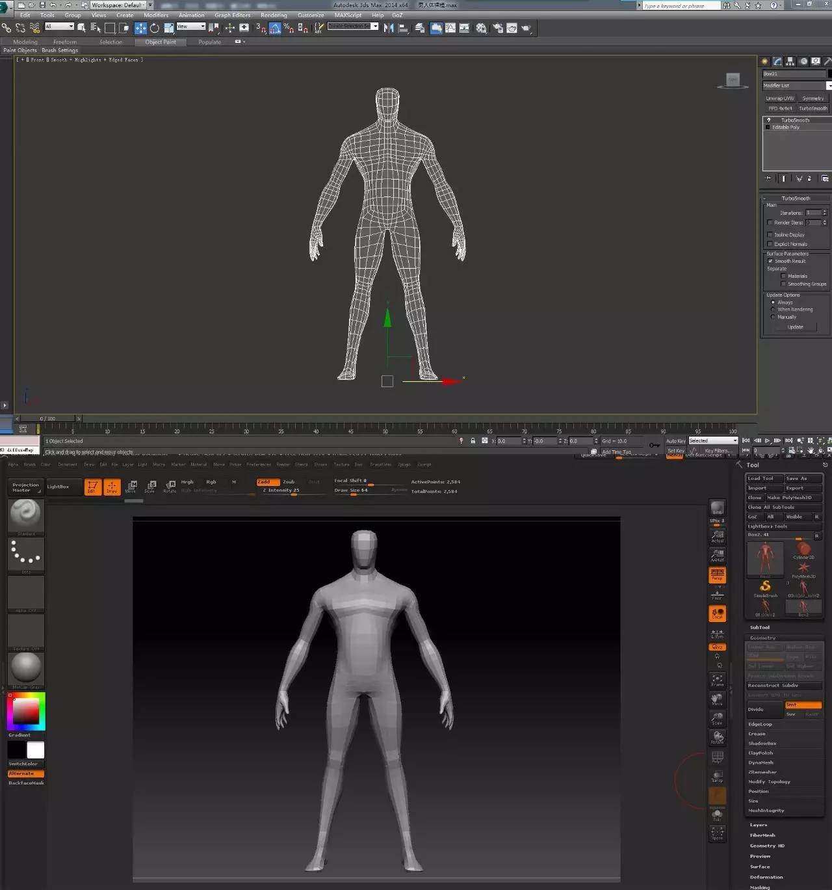Open the Modify tab in the command panel
Screen dimensions: 832x890
tap(777, 61)
